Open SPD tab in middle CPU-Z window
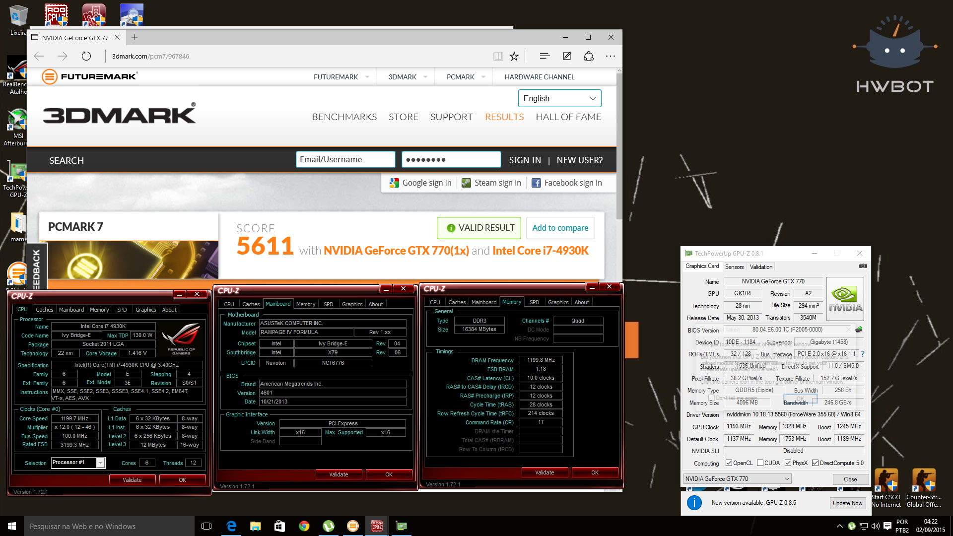 [x=328, y=304]
